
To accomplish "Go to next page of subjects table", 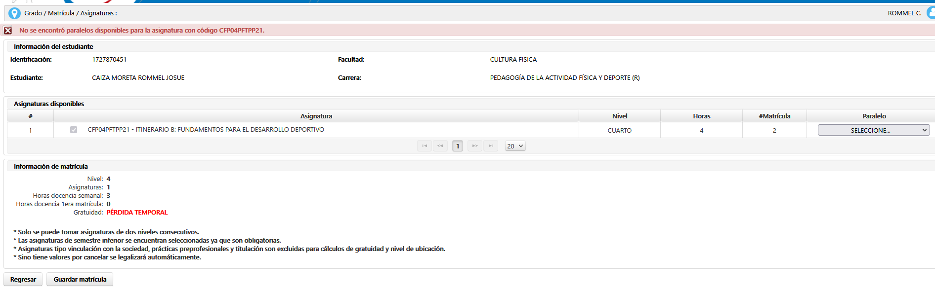I will point(475,146).
